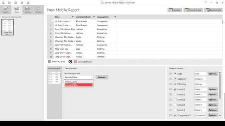225x126 pixels.
Task: Click Refresh all data button
Action: [x=193, y=10]
